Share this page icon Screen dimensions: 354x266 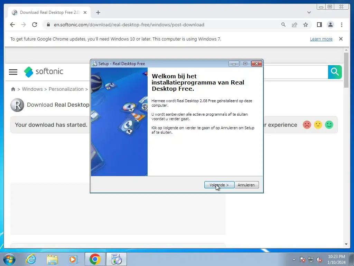click(x=295, y=25)
